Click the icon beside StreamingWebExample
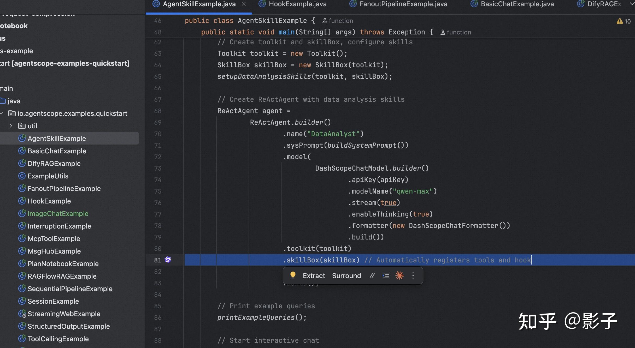This screenshot has height=348, width=635. coord(22,314)
